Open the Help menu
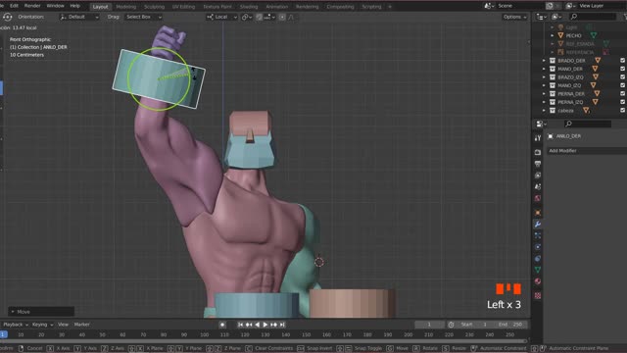Image resolution: width=627 pixels, height=353 pixels. (75, 6)
